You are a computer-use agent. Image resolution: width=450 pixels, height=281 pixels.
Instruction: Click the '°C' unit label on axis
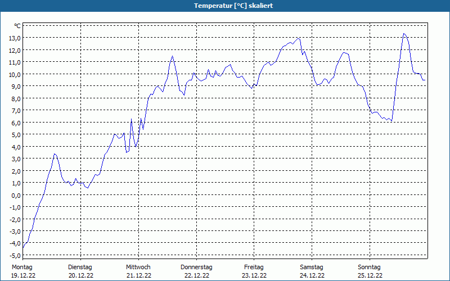pyautogui.click(x=17, y=26)
